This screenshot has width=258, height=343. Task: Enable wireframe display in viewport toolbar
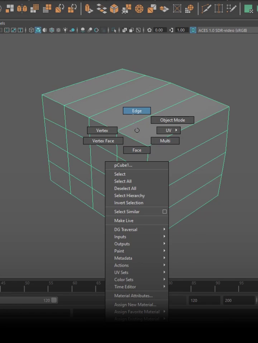[31, 30]
